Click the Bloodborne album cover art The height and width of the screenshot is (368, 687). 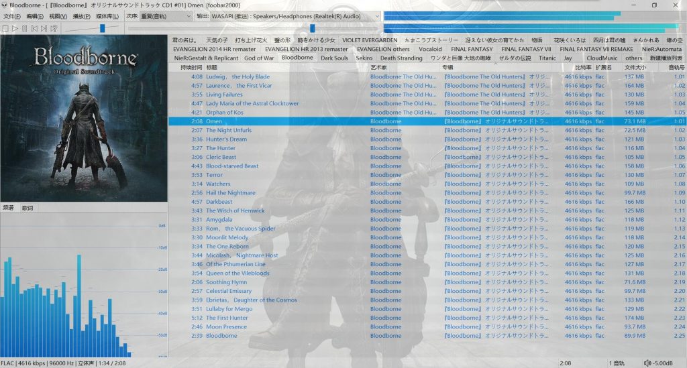84,118
